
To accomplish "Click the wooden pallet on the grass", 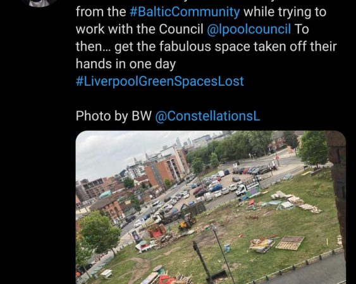I will click(x=290, y=243).
